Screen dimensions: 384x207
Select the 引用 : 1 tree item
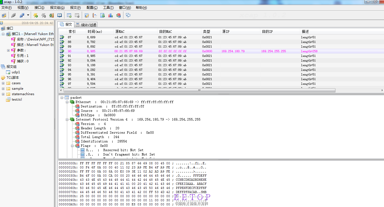pyautogui.click(x=22, y=56)
